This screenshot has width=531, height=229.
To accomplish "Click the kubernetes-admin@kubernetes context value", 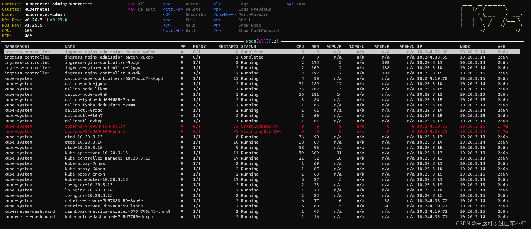I will pos(58,4).
